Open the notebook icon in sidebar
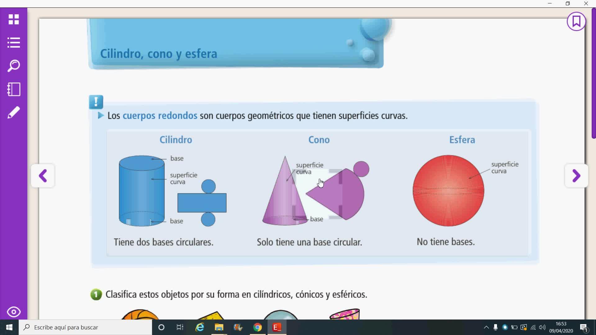Viewport: 596px width, 335px height. [14, 89]
